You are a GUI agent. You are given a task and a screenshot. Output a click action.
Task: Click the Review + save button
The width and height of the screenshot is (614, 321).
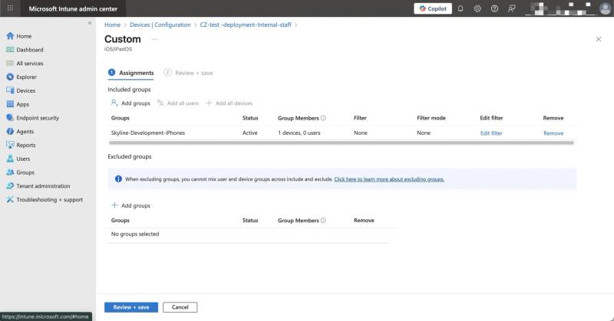click(131, 307)
